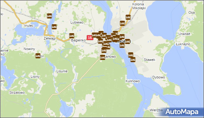Click the Stawek label
Viewport: 204px width, 118px height.
pos(149,60)
